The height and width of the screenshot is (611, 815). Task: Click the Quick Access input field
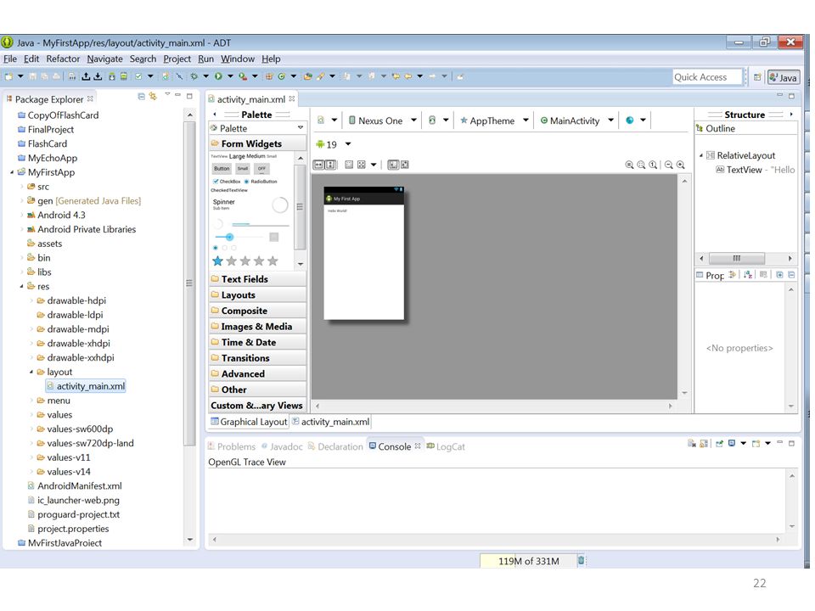coord(707,77)
